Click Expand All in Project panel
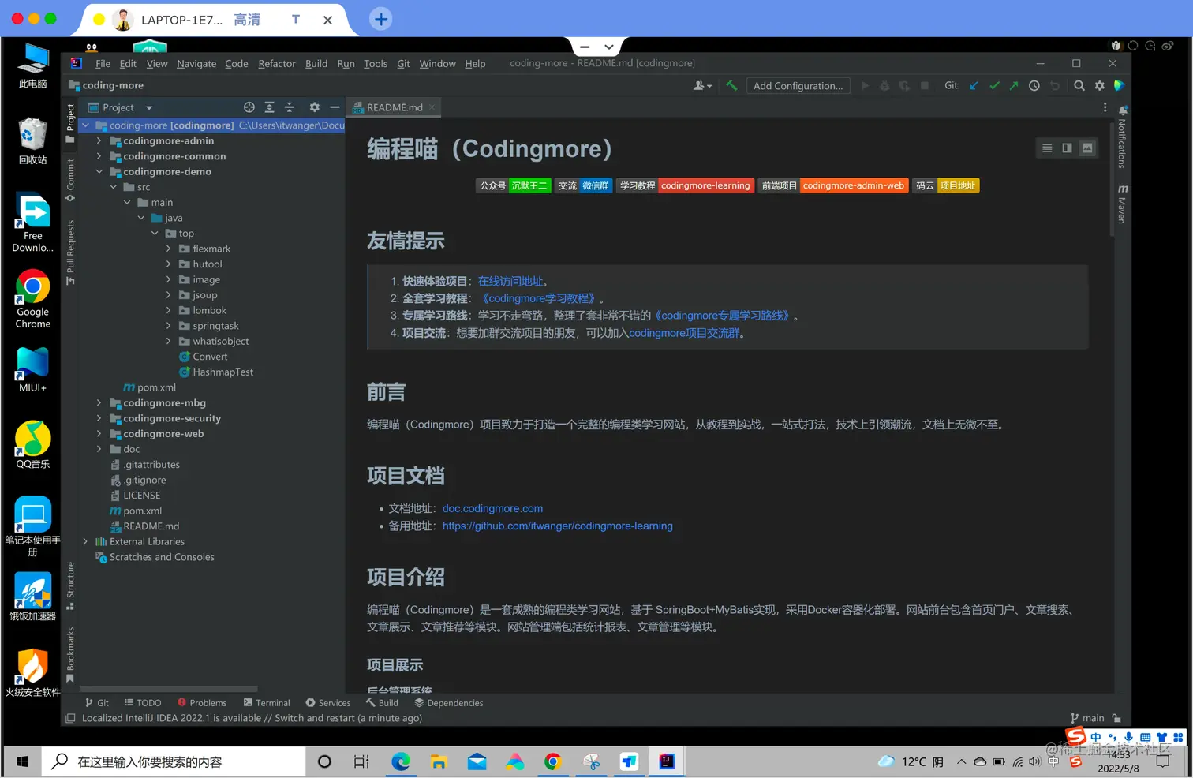 point(270,107)
